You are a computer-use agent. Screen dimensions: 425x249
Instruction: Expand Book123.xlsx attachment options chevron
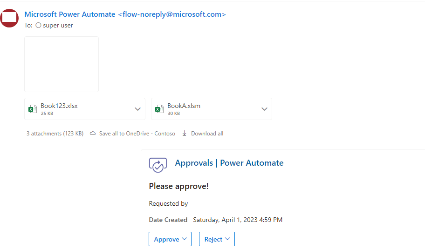tap(137, 109)
